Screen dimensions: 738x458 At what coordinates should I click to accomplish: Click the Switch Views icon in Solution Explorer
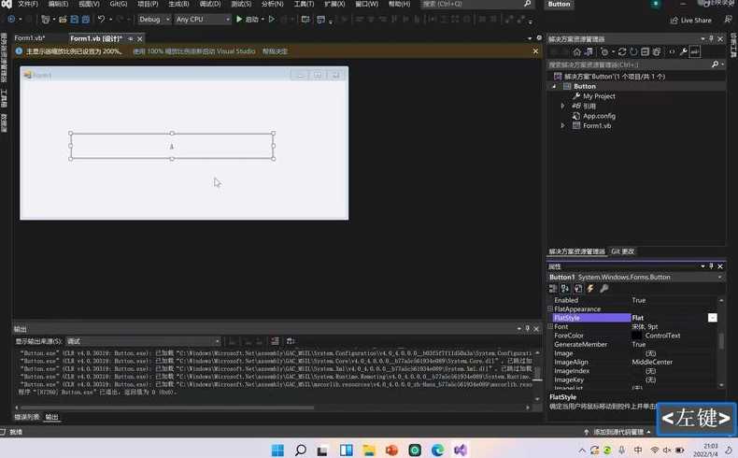589,51
